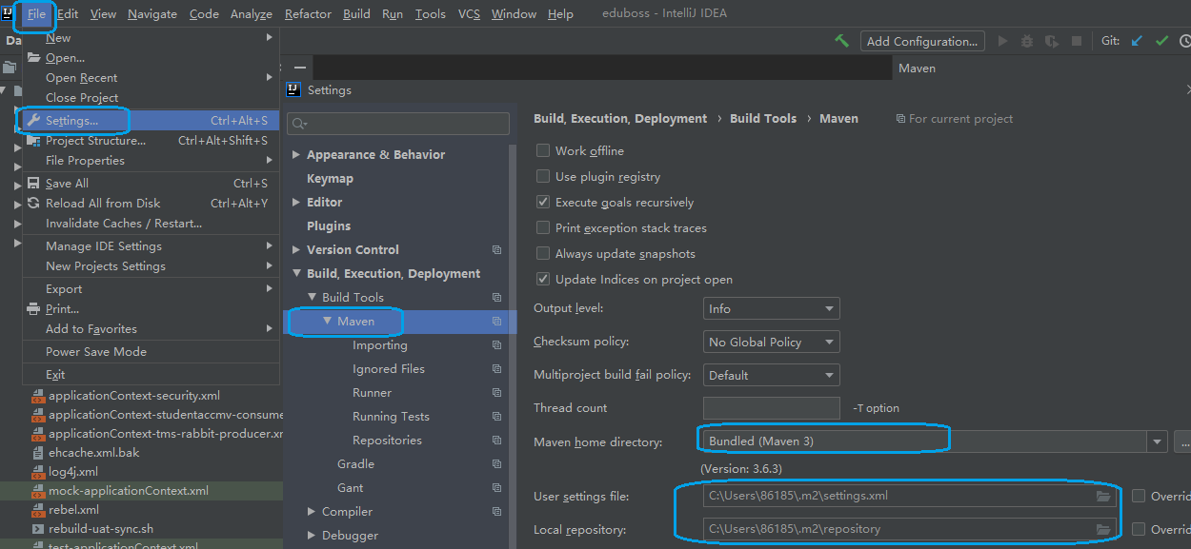1191x549 pixels.
Task: Click the printer icon beside Print...
Action: pos(34,309)
